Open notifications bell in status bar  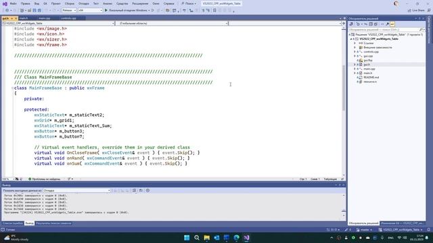pos(428,230)
